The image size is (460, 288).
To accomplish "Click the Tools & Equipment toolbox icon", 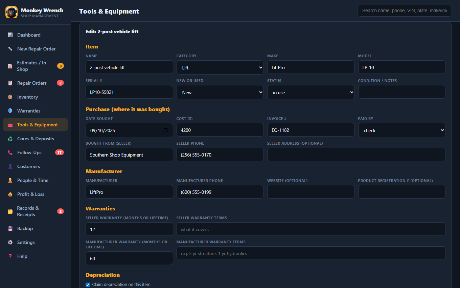I will pyautogui.click(x=10, y=125).
